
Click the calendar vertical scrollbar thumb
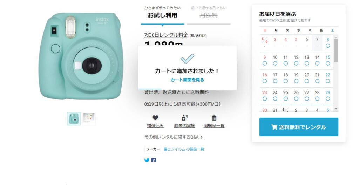(x=336, y=51)
